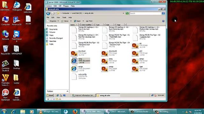Open the Size column filter dropdown
Screen dimensions: 204x114
click(115, 25)
